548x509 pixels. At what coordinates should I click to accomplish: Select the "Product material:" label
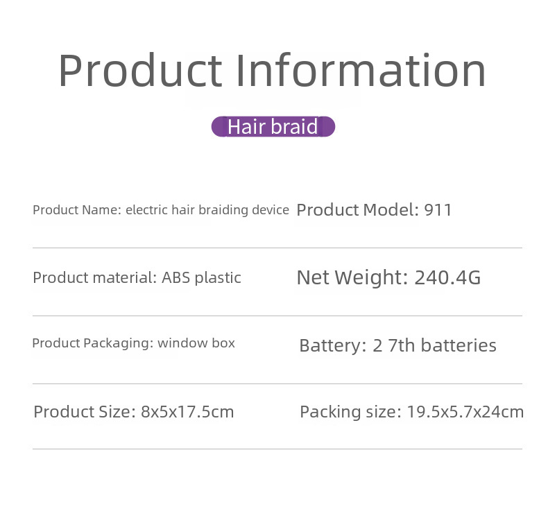coord(94,278)
